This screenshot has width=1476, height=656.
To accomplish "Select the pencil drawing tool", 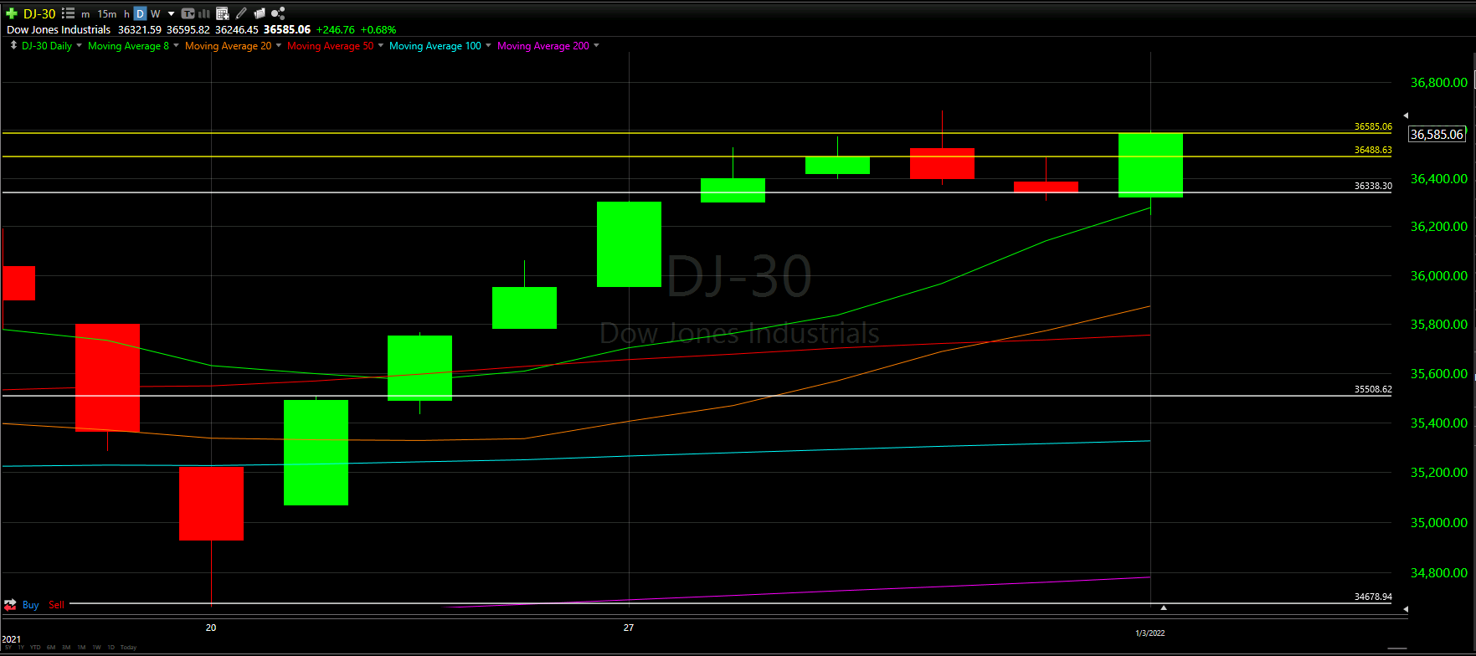I will point(241,13).
